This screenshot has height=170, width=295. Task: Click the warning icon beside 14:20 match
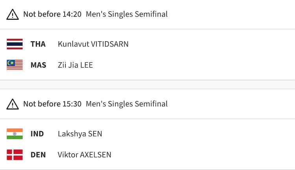[13, 15]
